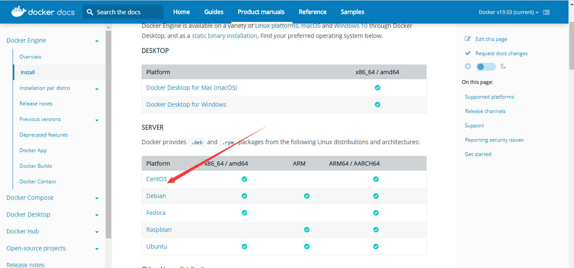Click CentOS ARM64 support checkmark
Viewport: 574px width, 268px height.
coord(376,179)
